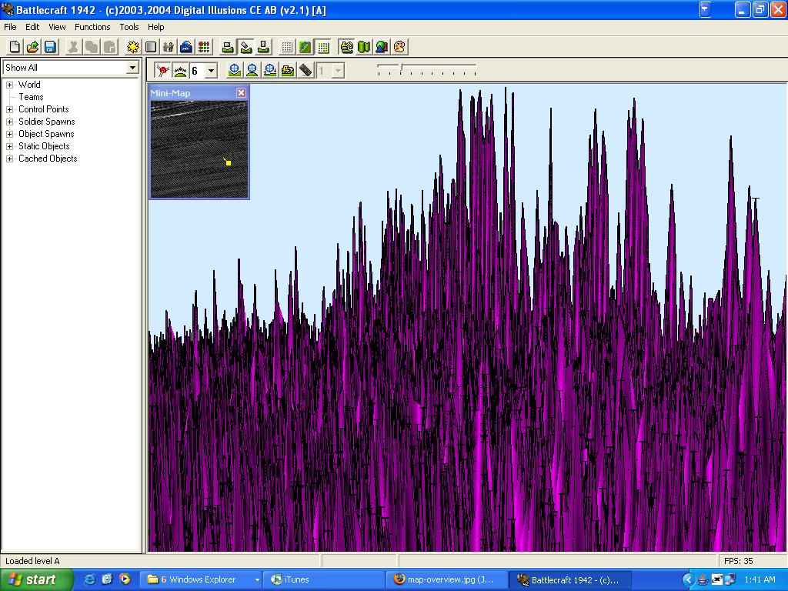Expand the Object Spawns tree node
This screenshot has height=591, width=788.
(x=9, y=134)
